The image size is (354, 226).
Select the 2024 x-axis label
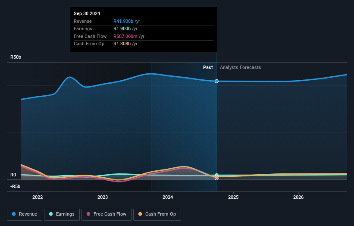tap(168, 197)
